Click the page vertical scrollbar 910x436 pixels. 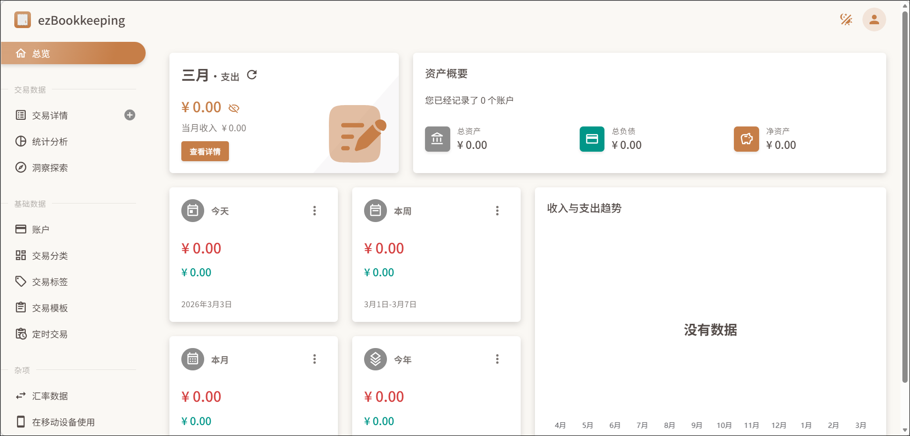tap(905, 190)
